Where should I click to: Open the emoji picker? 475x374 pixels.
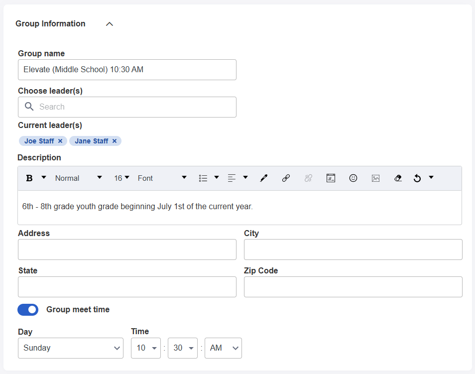pyautogui.click(x=353, y=178)
